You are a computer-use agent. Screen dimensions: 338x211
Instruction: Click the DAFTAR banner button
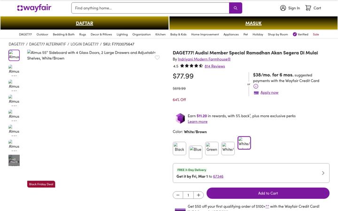click(84, 23)
